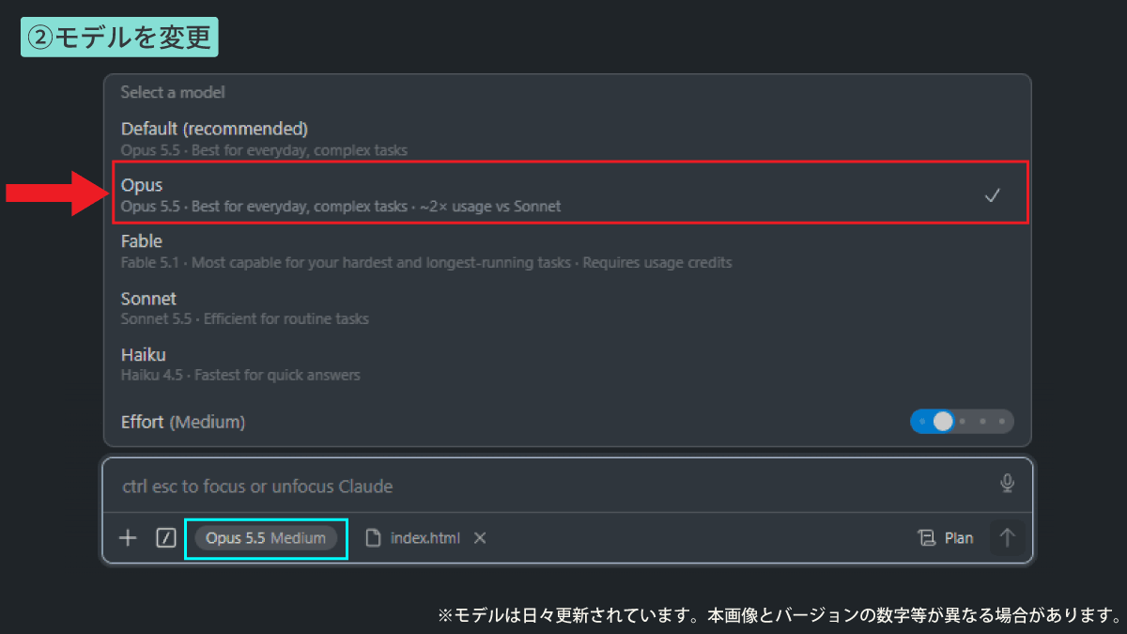Choose the Opus model option

(570, 194)
